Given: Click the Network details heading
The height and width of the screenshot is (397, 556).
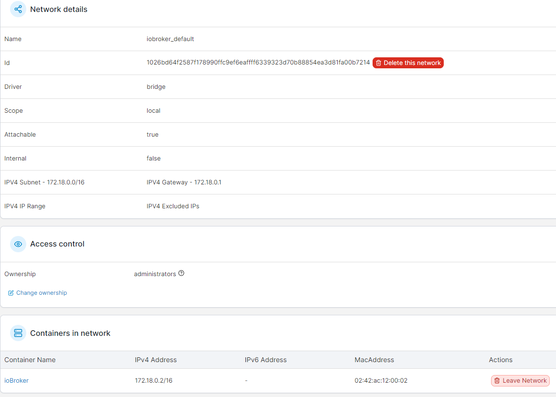Looking at the screenshot, I should point(58,9).
